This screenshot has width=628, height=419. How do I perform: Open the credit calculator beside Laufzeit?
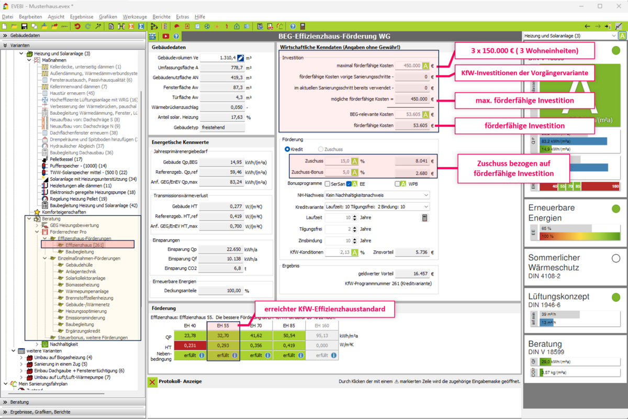click(x=425, y=218)
